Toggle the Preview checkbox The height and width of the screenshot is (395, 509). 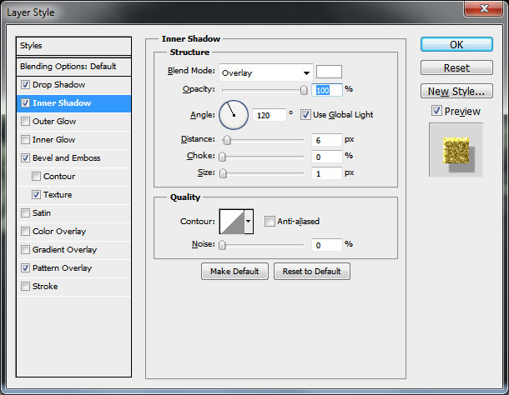[x=436, y=111]
